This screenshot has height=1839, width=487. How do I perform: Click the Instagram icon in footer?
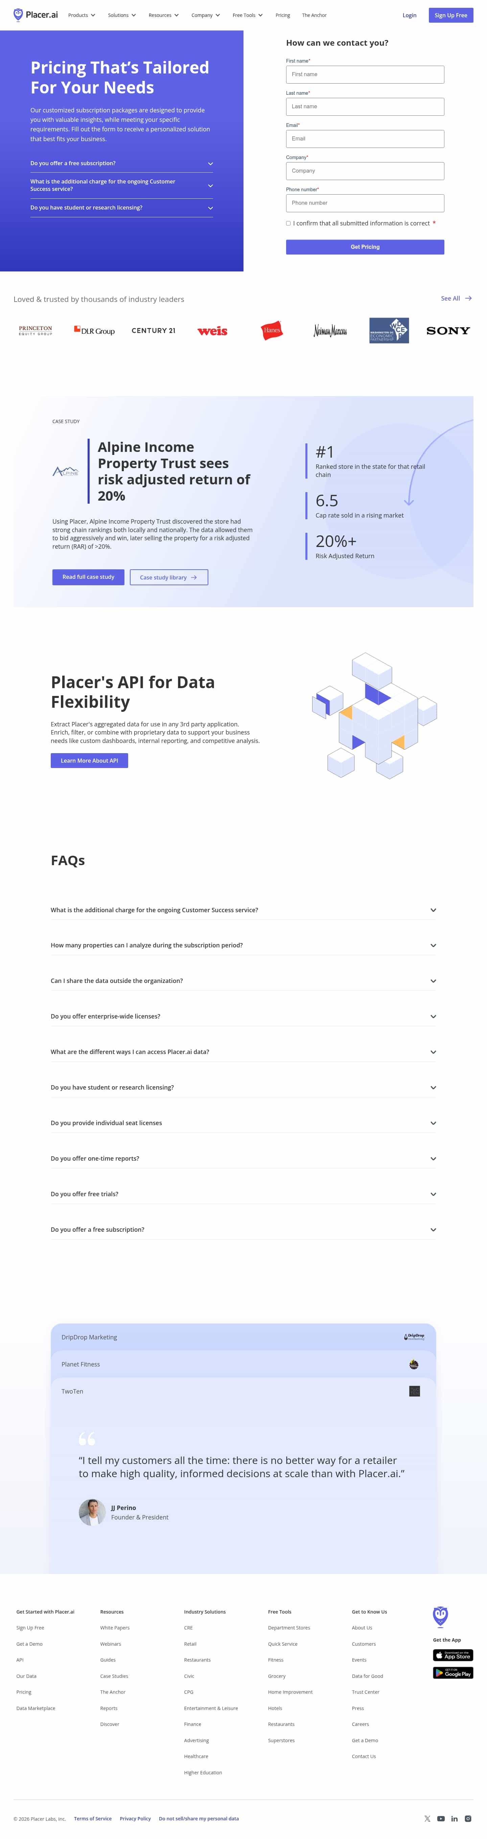[468, 1818]
